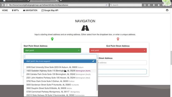Screen dimensions: 172x97
Task: Select 2321 John Hawkins Parkway Hoover address
Action: [x=60, y=78]
